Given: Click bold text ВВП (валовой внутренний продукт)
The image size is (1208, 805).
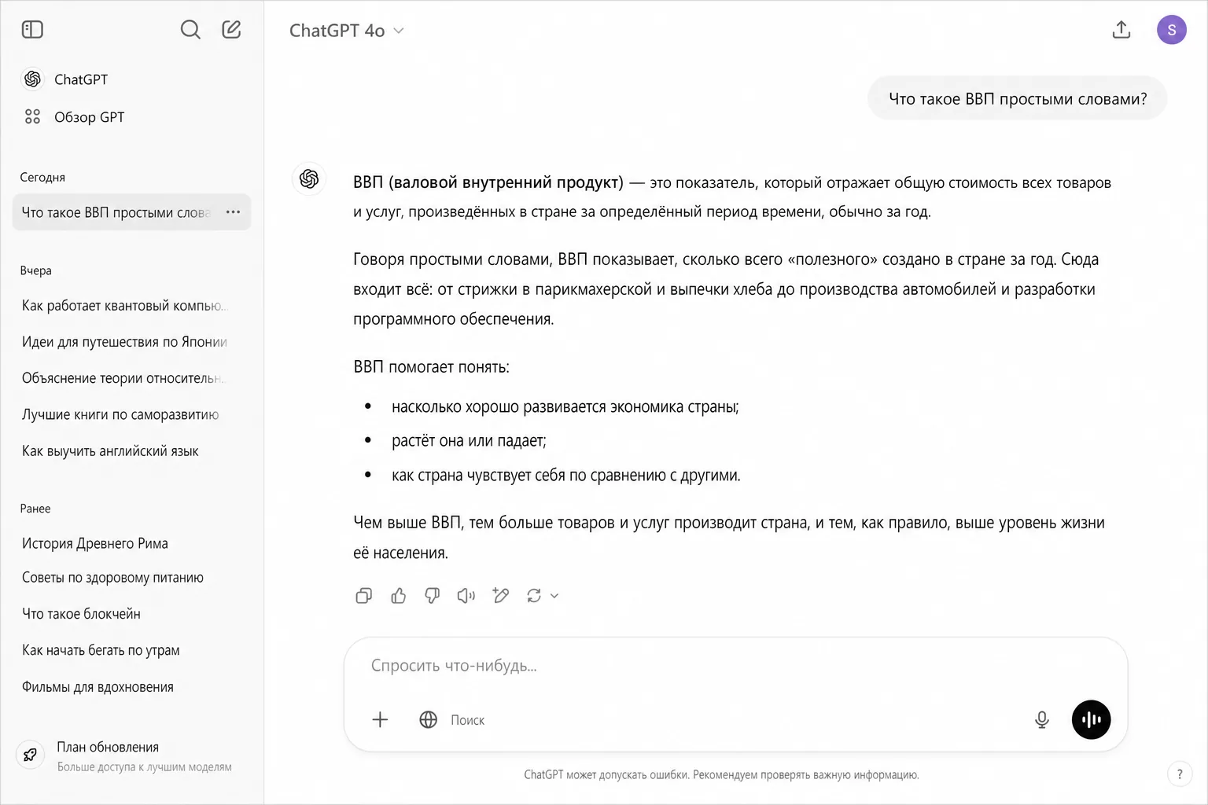Looking at the screenshot, I should pos(488,182).
